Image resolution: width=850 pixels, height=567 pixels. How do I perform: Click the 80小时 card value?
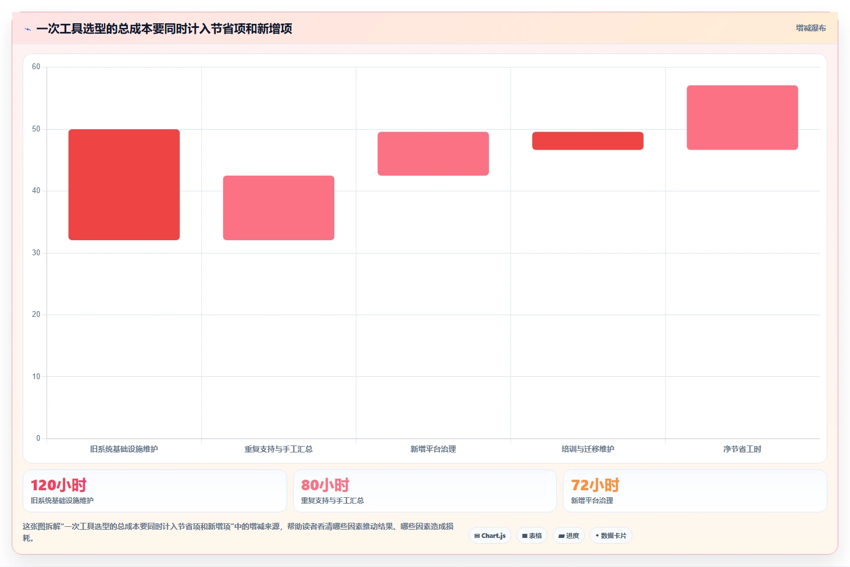point(325,485)
